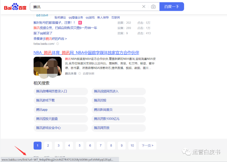Select related search 腾讯微博网页登录入口
This screenshot has height=162, width=227.
tap(61, 92)
